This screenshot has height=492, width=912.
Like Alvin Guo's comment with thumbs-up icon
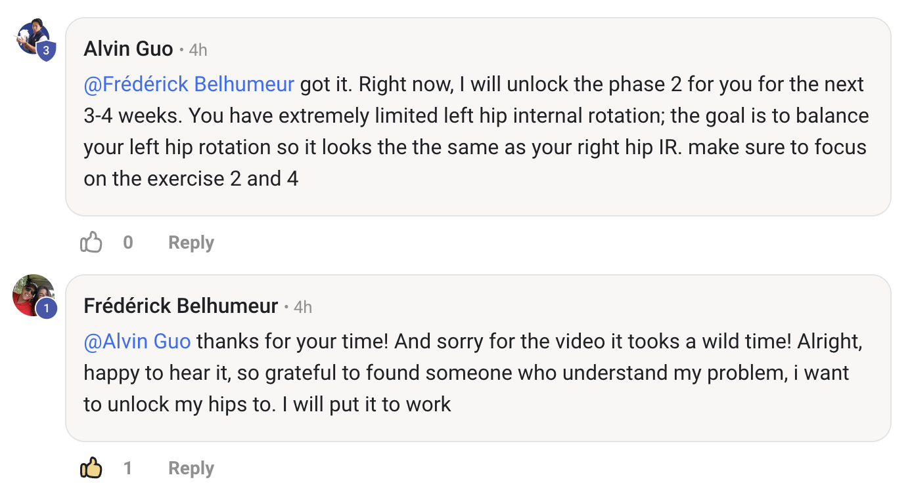click(x=91, y=243)
